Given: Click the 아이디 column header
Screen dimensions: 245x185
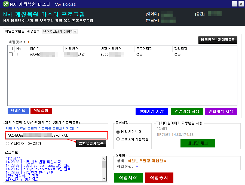Looking at the screenshot, I should point(46,49).
